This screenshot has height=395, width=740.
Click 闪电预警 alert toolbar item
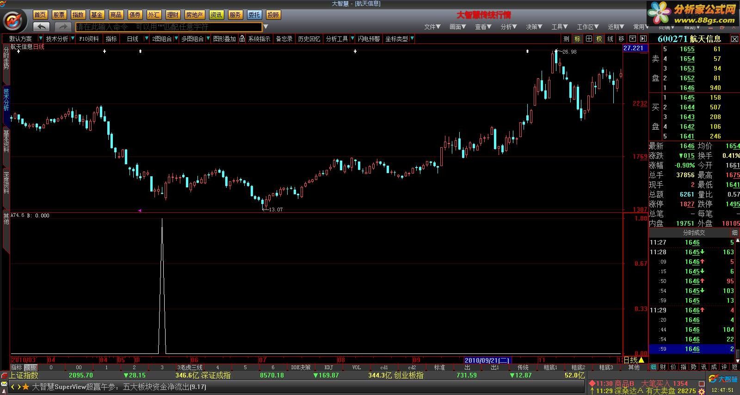point(369,39)
